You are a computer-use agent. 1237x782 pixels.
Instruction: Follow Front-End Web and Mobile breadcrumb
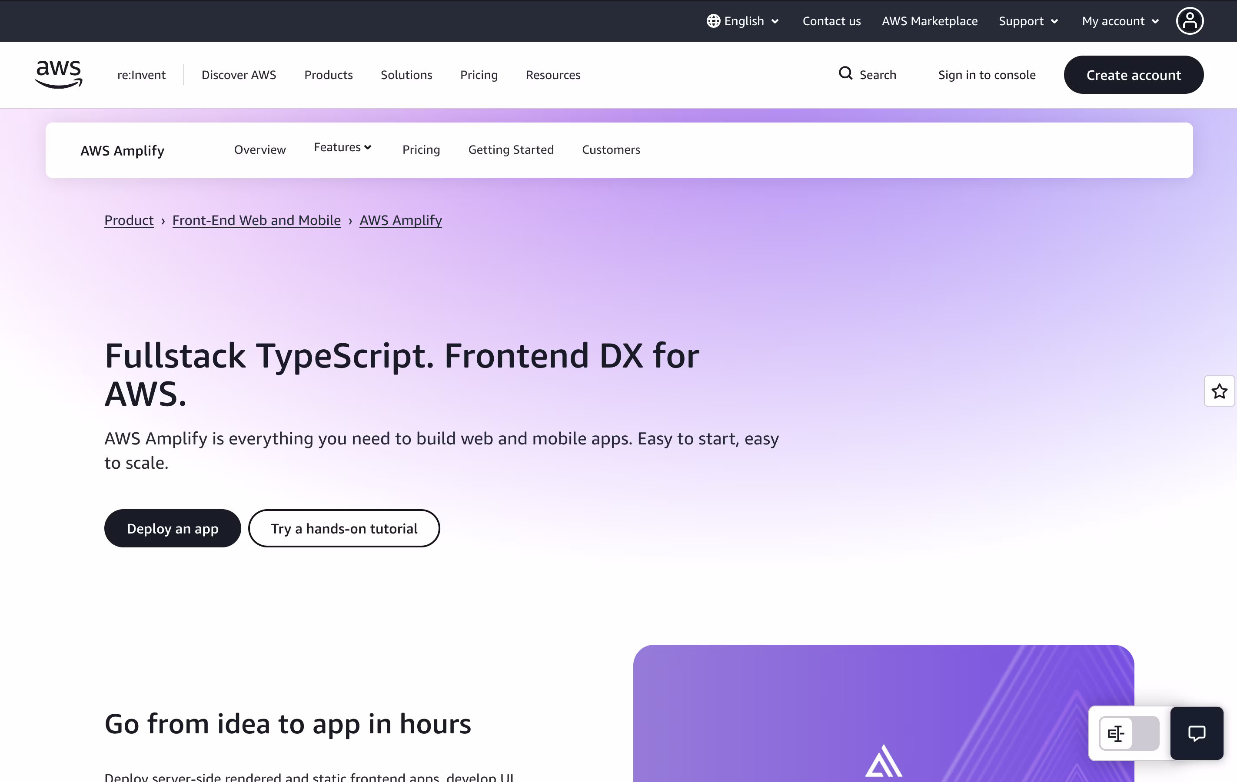(x=256, y=220)
